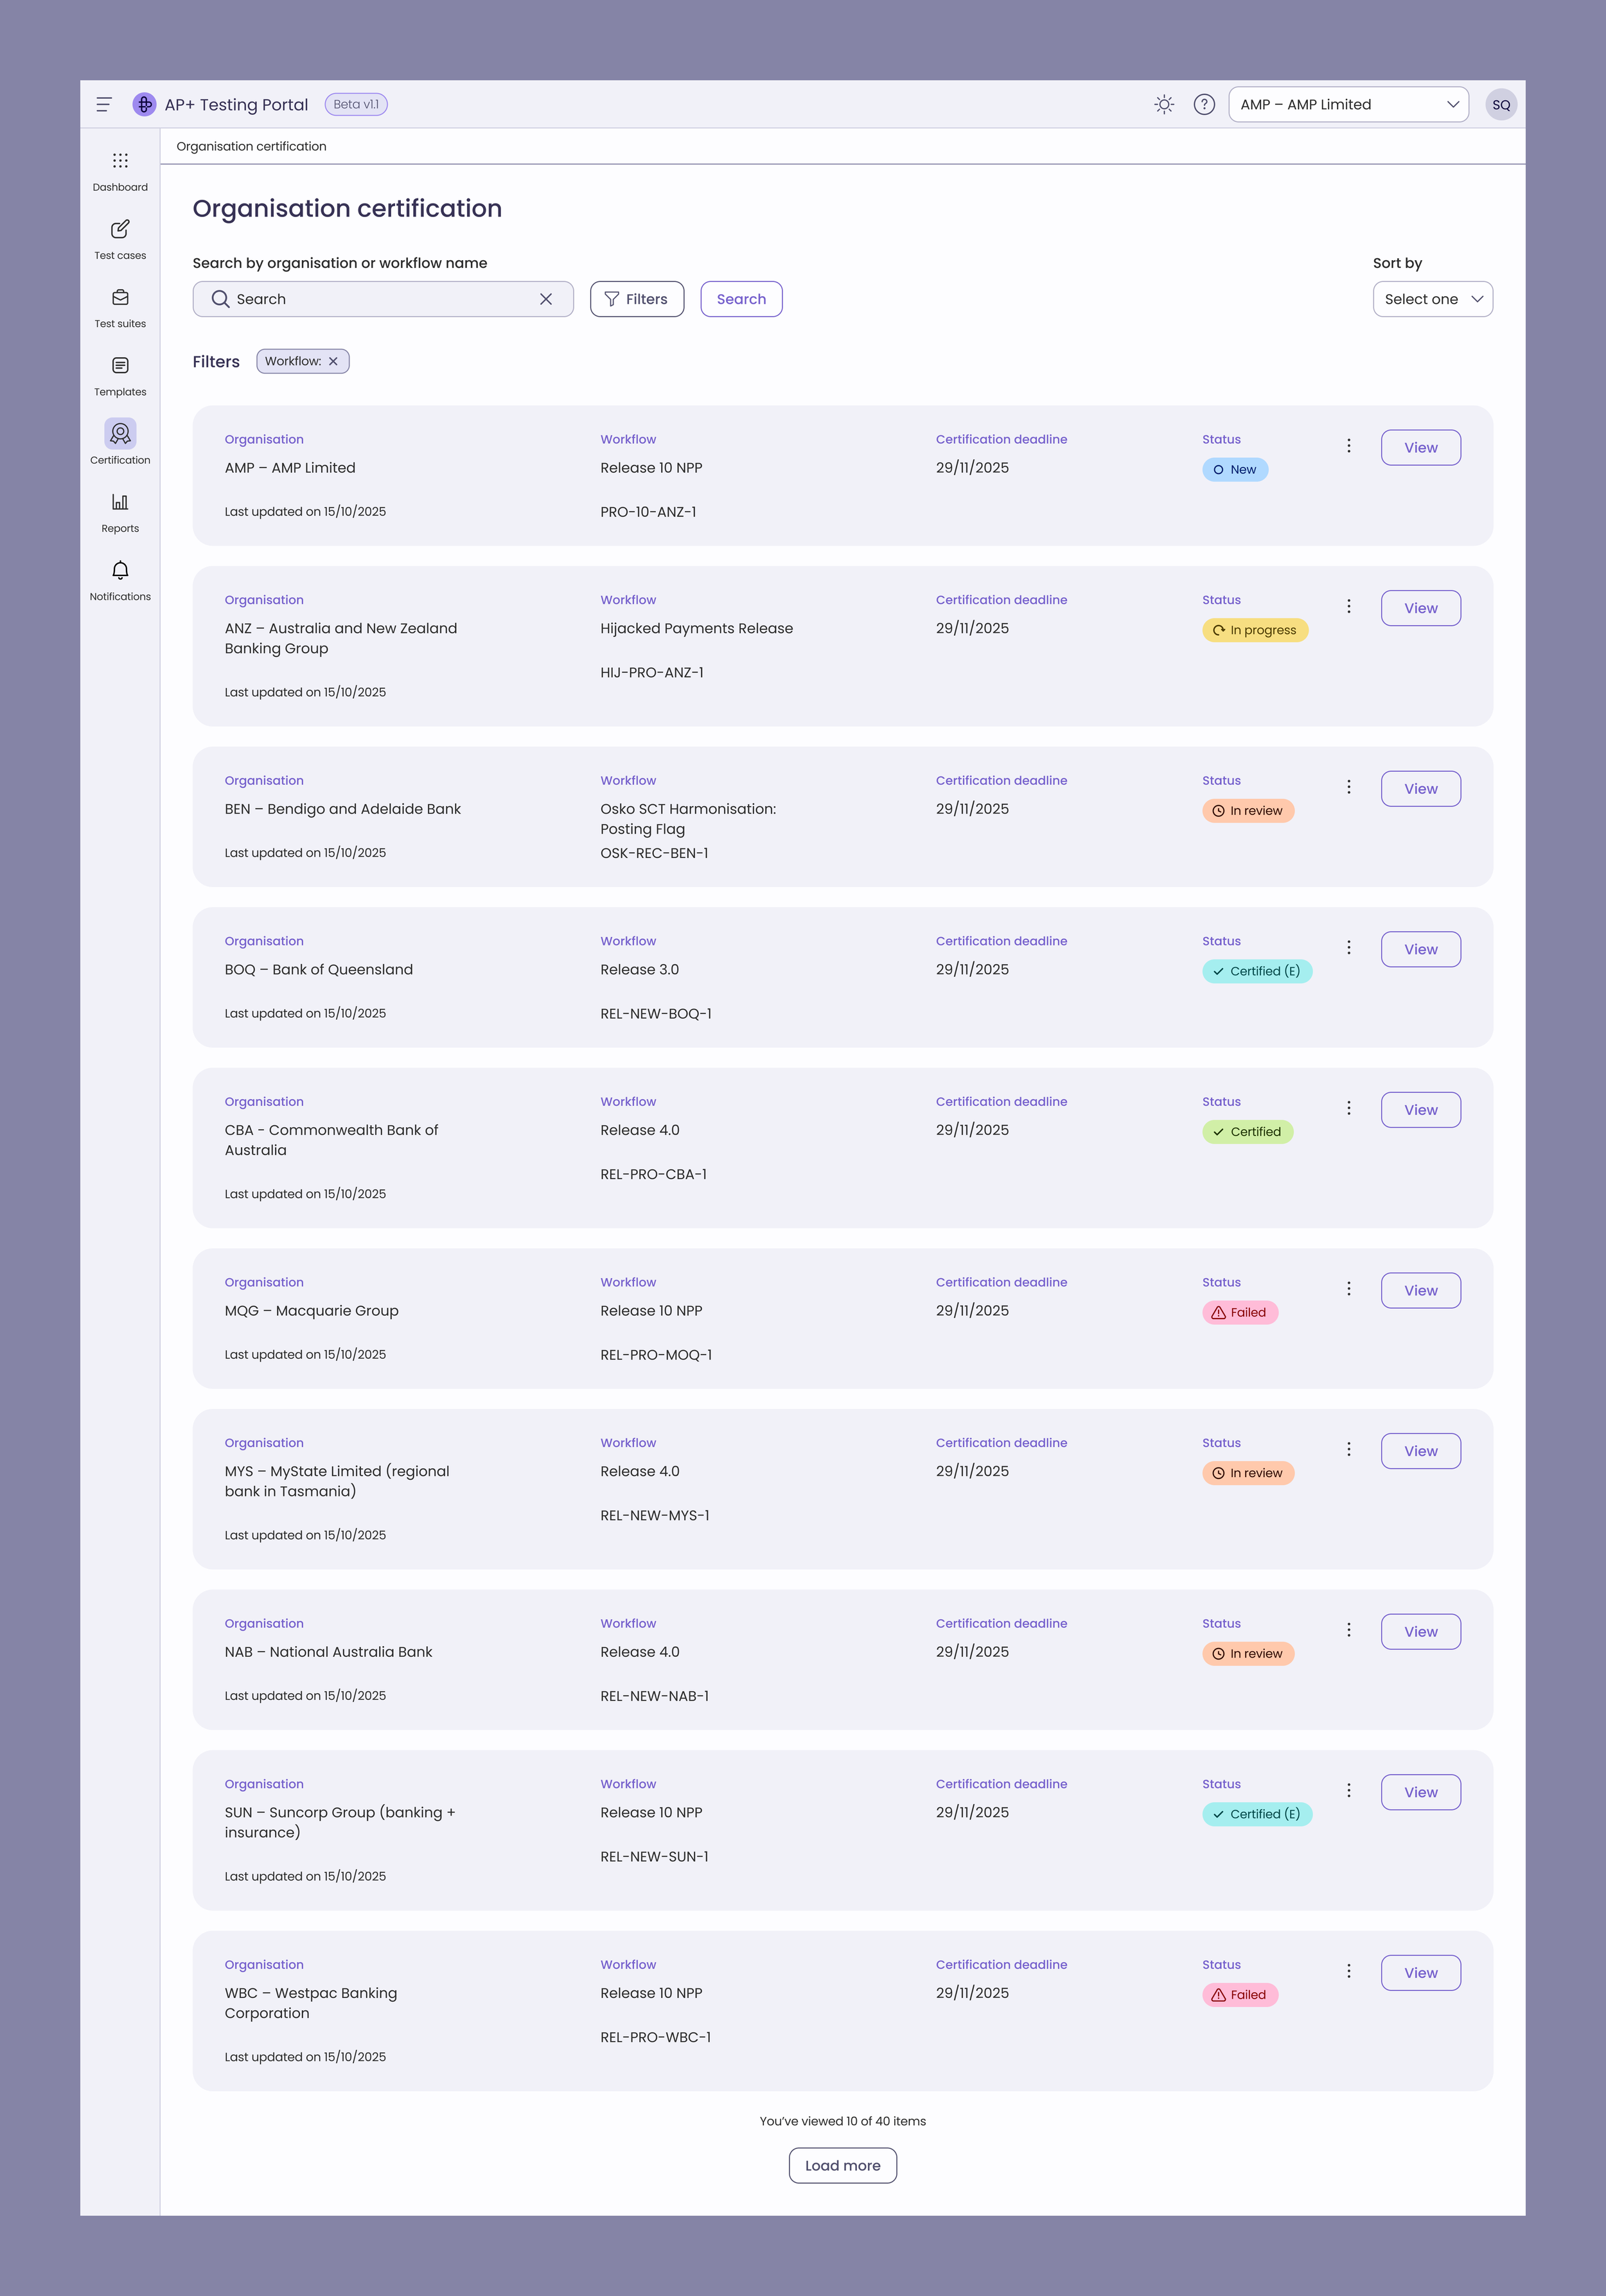Clear the search field with X icon
The width and height of the screenshot is (1606, 2296).
click(x=546, y=299)
